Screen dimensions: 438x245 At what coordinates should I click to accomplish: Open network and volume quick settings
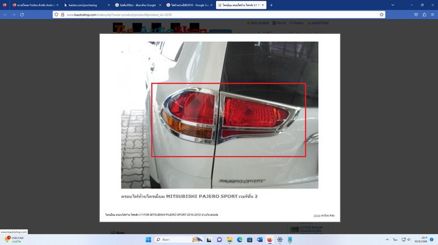(406, 240)
